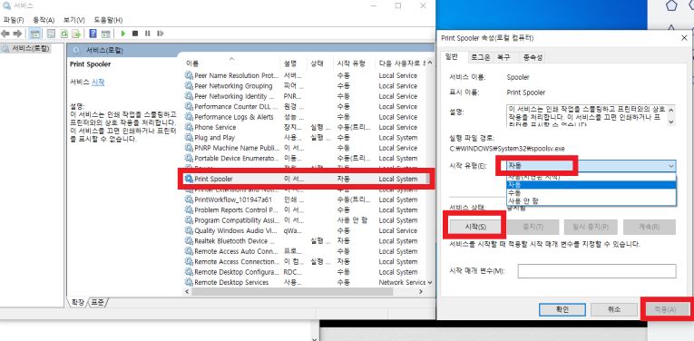Screen dimensions: 694x341
Task: Cancel the dialog with 취소
Action: [614, 309]
